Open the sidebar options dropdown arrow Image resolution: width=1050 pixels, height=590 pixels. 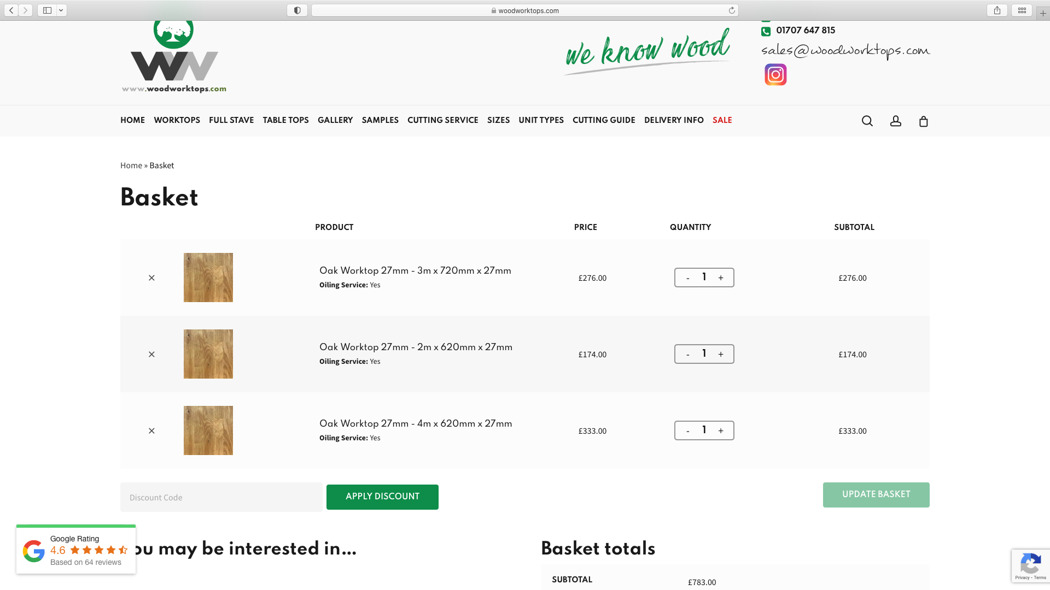pos(61,10)
